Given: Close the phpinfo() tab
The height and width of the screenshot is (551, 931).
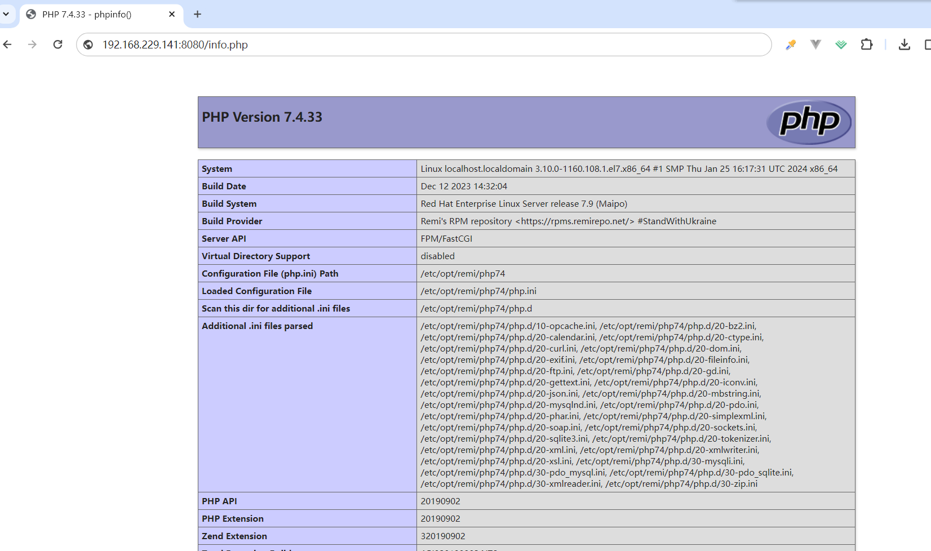Looking at the screenshot, I should [x=172, y=14].
